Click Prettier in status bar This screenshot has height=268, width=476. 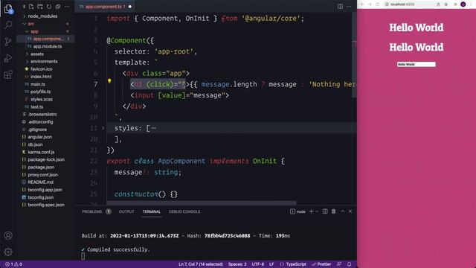[x=321, y=264]
